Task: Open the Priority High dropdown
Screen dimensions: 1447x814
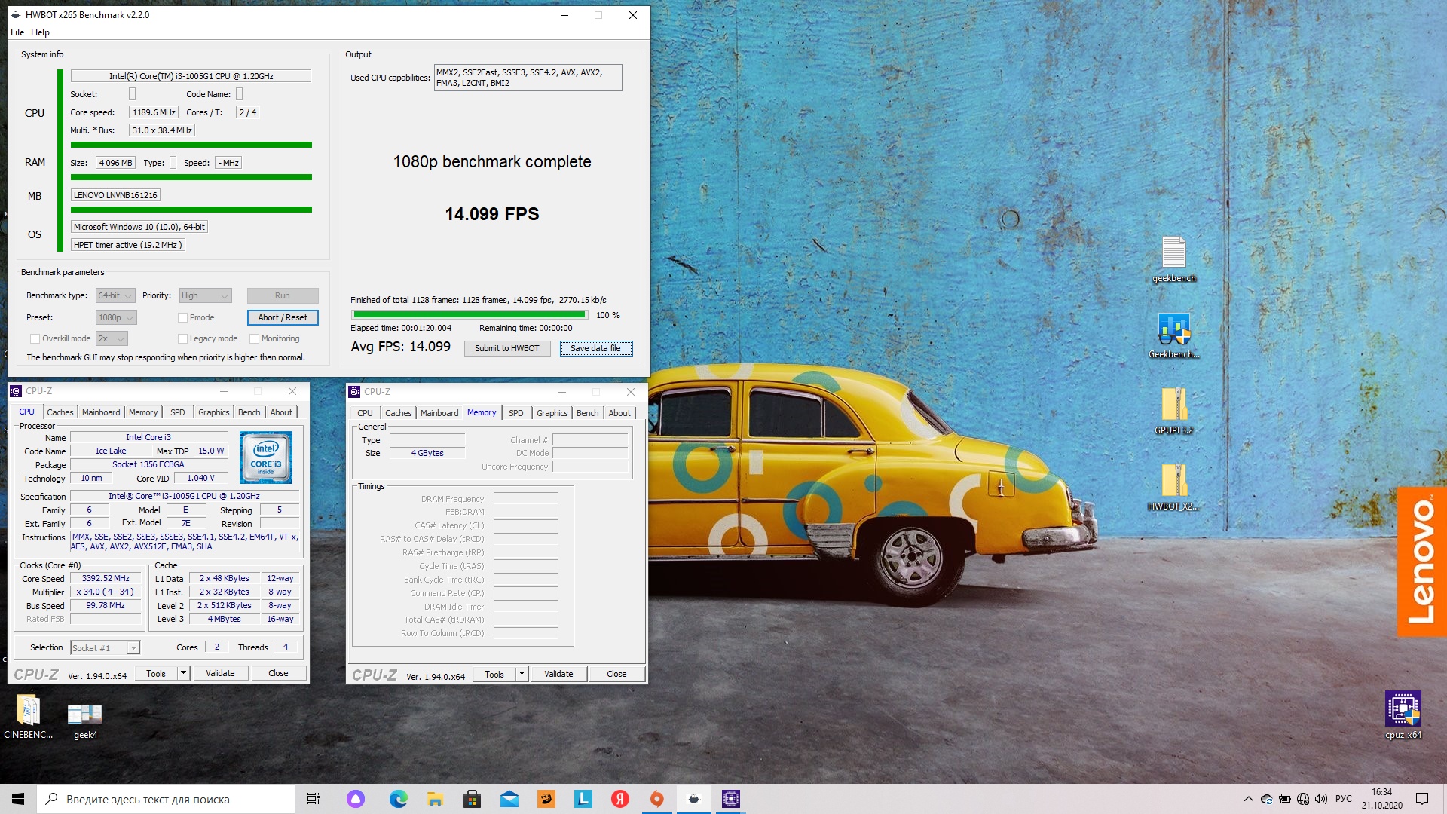Action: (x=205, y=295)
